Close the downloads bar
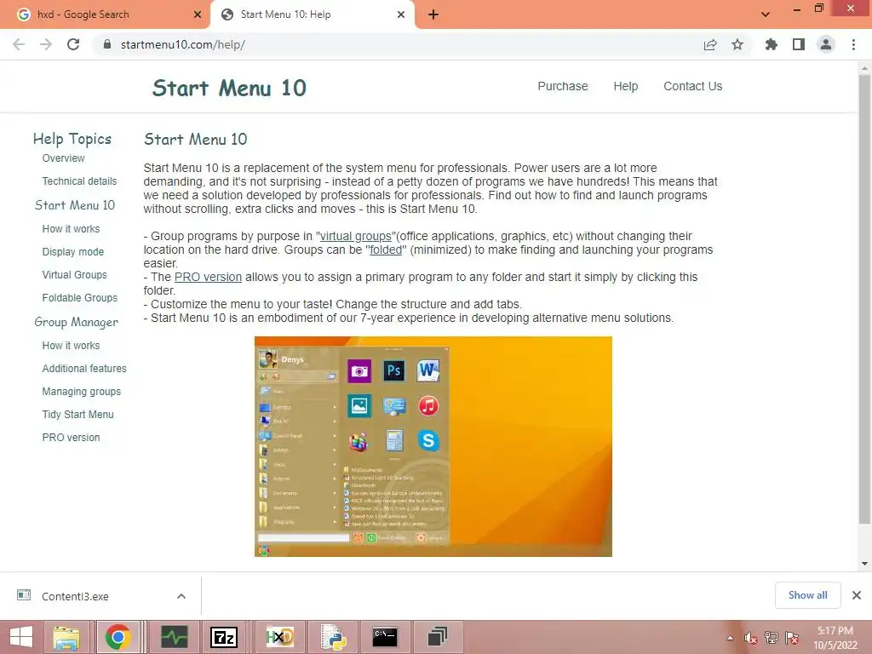The height and width of the screenshot is (654, 872). click(x=857, y=595)
